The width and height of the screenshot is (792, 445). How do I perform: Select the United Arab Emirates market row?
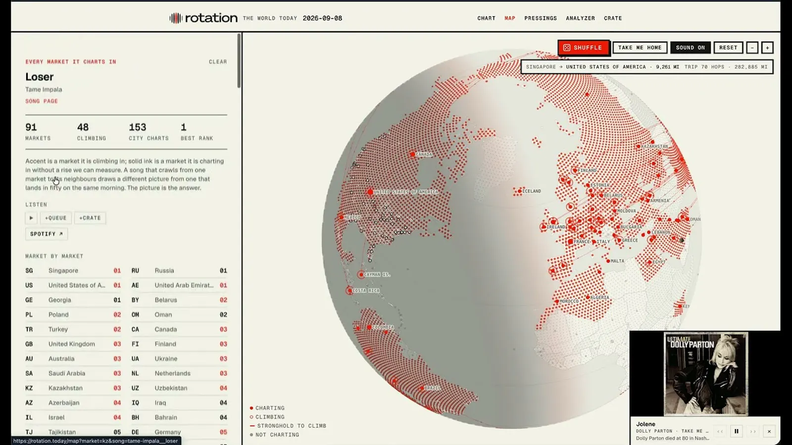(x=179, y=285)
